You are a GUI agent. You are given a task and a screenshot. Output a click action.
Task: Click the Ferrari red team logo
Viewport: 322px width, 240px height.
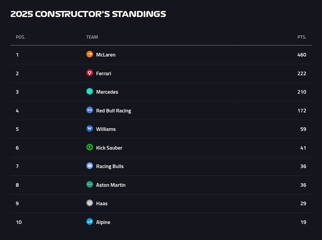(89, 73)
